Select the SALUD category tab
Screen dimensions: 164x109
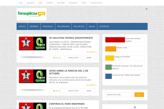(x=92, y=26)
